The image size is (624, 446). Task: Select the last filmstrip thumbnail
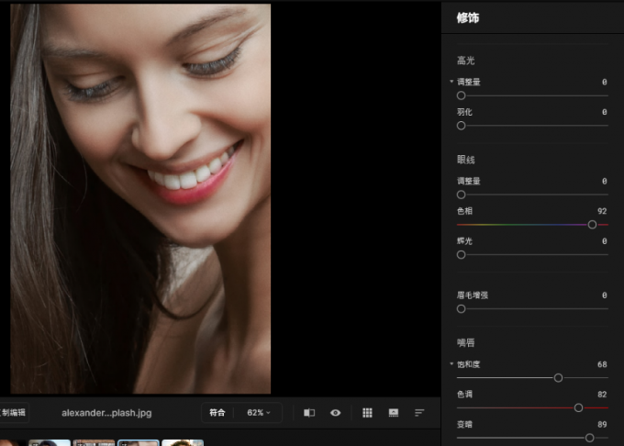(x=183, y=442)
